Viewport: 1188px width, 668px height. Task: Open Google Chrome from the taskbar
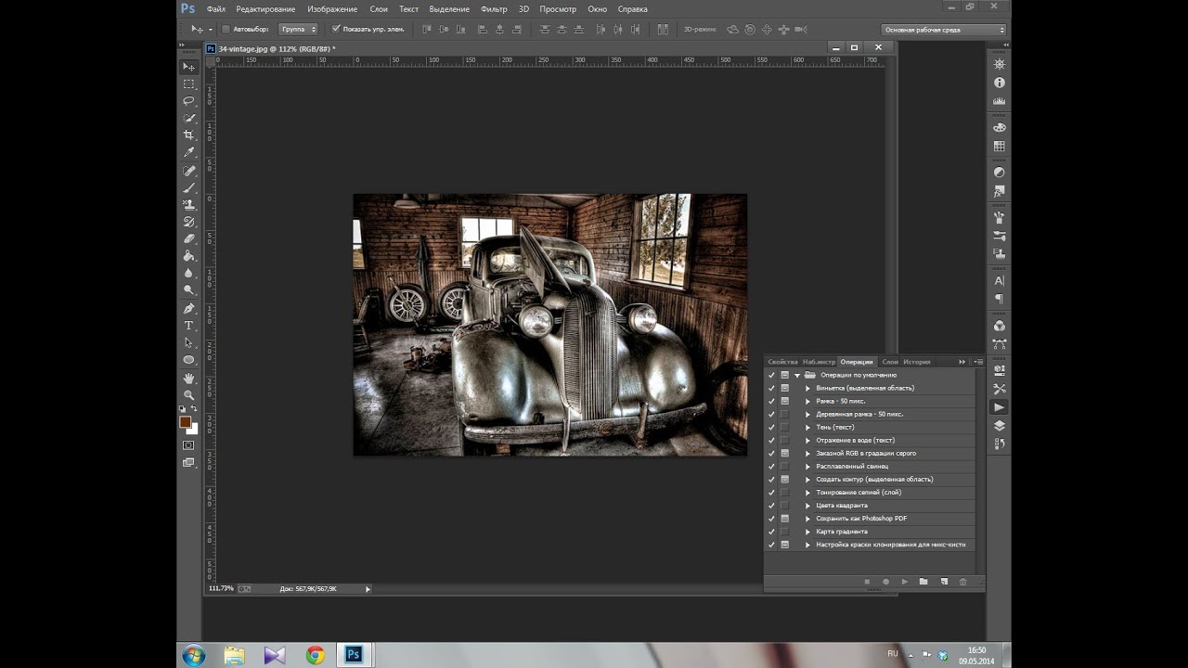click(316, 655)
